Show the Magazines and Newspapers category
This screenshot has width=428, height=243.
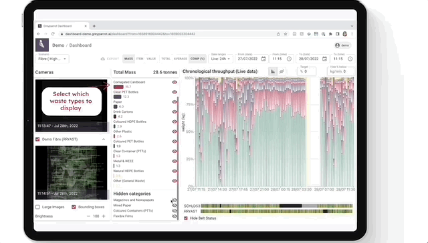[x=175, y=200]
